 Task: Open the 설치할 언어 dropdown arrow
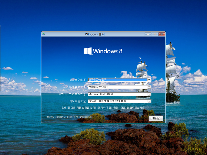pyautogui.click(x=149, y=80)
